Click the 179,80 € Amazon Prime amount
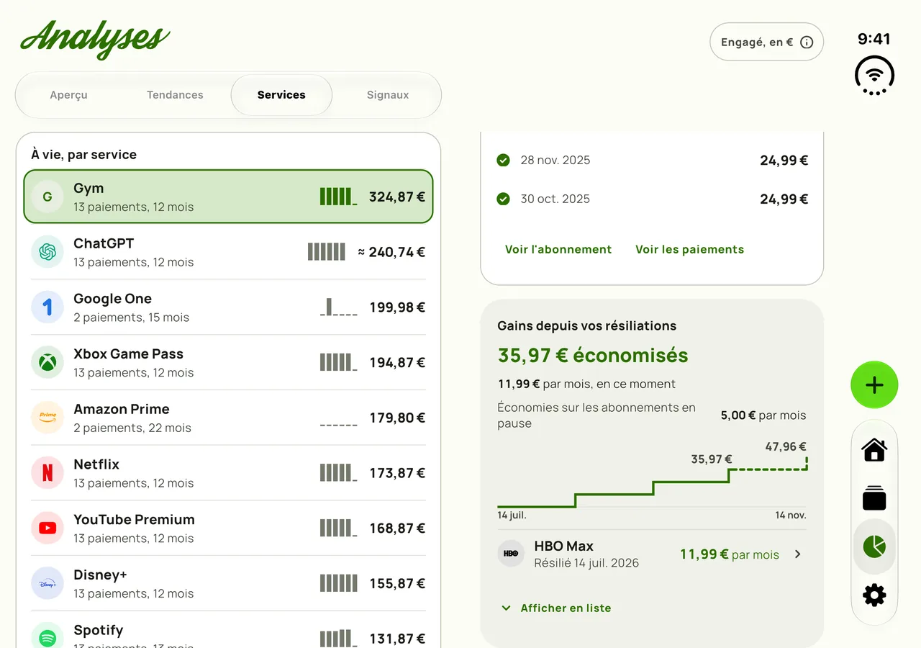This screenshot has height=648, width=921. (397, 418)
